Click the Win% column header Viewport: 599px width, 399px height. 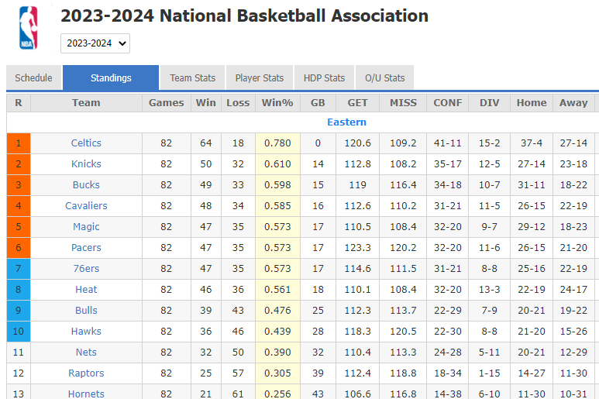point(277,102)
